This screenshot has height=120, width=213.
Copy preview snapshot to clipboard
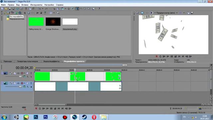tap(188, 13)
